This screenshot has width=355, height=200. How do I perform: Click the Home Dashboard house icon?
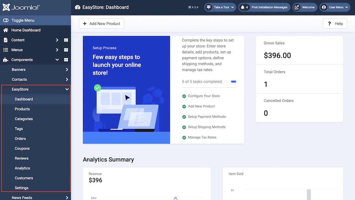(6, 30)
